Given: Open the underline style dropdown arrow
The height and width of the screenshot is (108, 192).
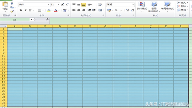Looking at the screenshot, I should pyautogui.click(x=34, y=10).
